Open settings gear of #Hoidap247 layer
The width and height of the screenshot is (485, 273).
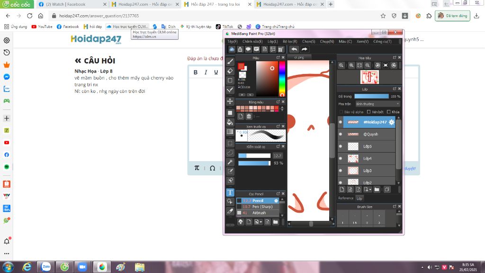pyautogui.click(x=392, y=122)
